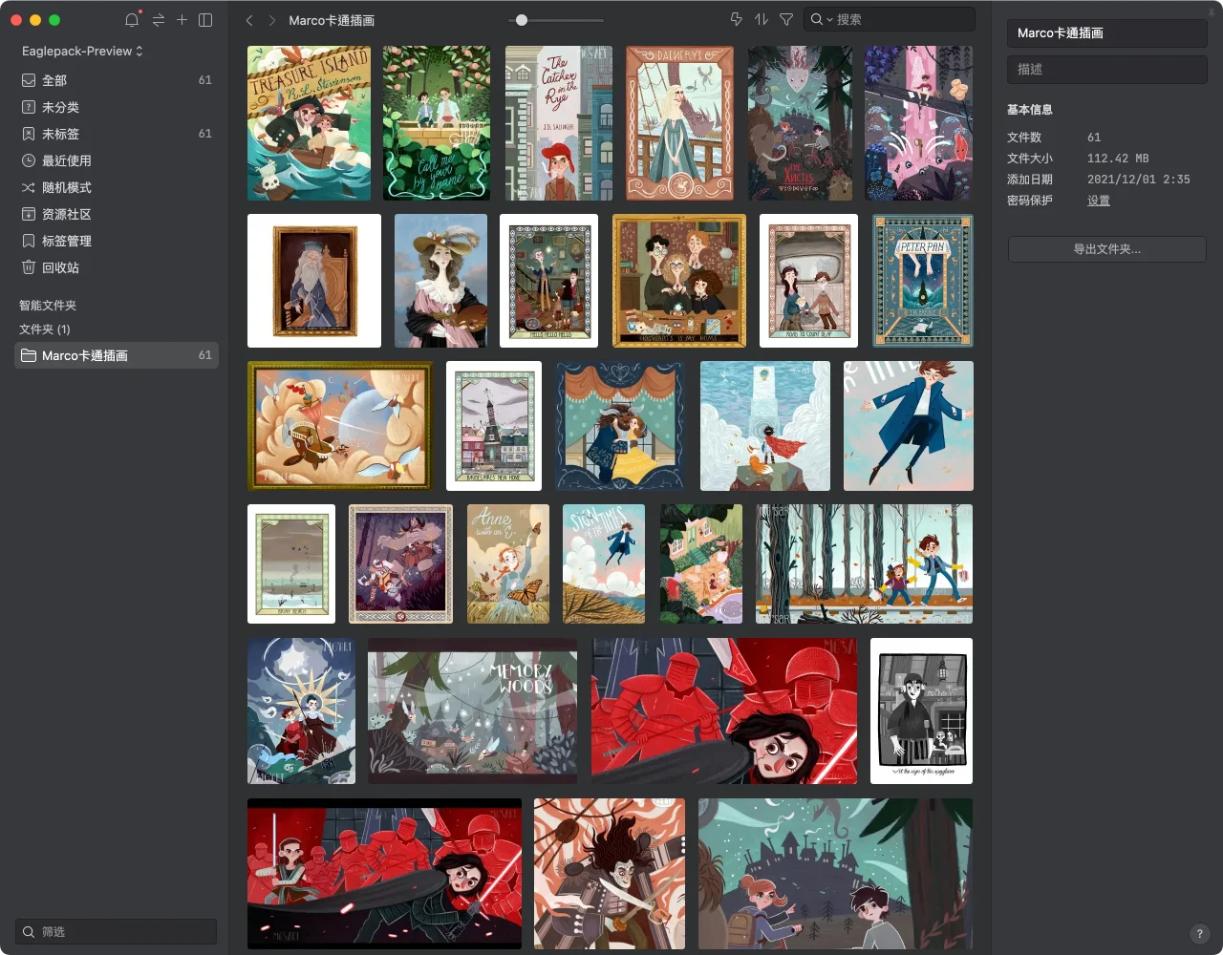
Task: Open 回收站 trash in the sidebar
Action: coord(117,267)
